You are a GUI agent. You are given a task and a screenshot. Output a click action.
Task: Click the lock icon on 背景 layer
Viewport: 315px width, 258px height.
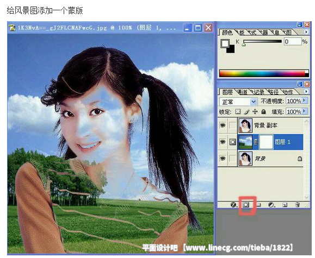(300, 159)
